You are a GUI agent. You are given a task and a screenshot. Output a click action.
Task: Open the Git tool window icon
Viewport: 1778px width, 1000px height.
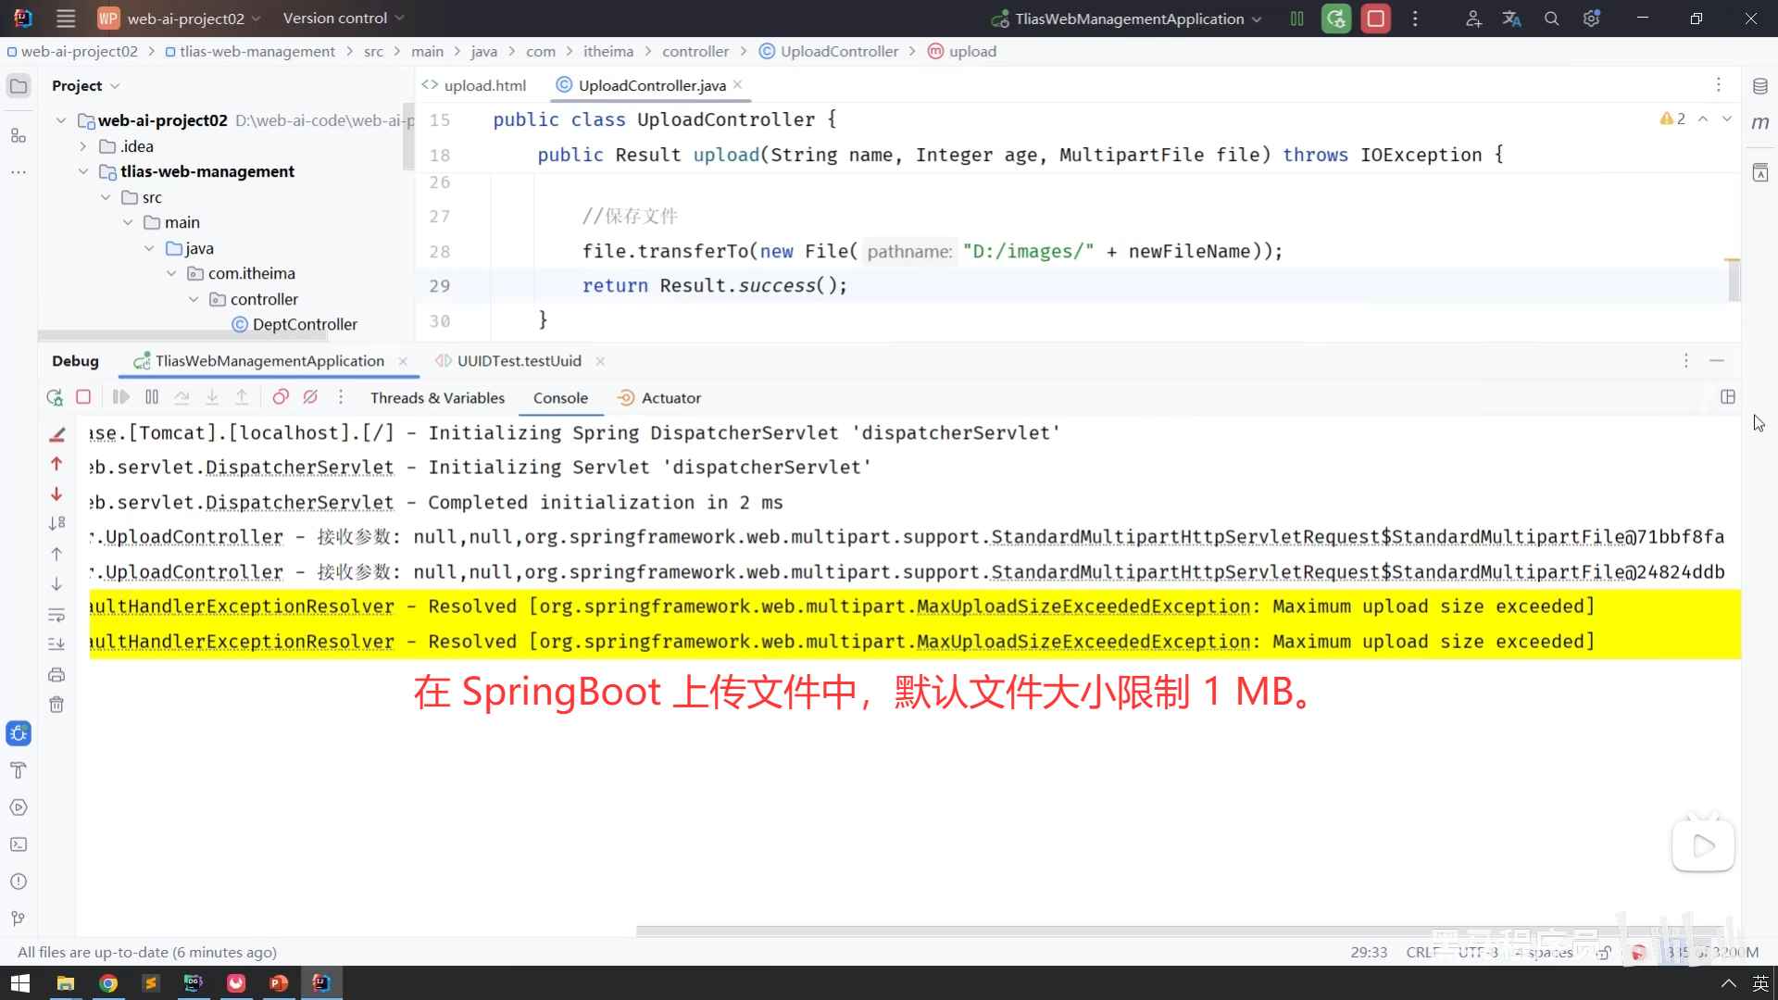point(18,919)
